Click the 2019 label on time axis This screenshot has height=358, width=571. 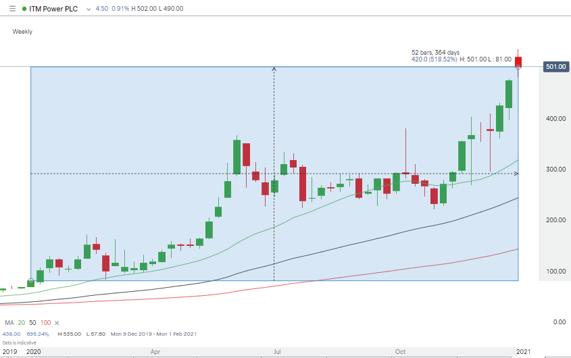[10, 352]
